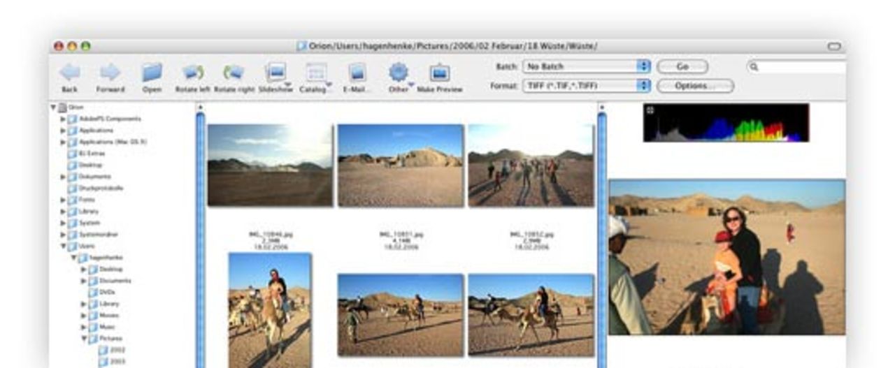
Task: Open the Batch dropdown showing No Batch
Action: 587,66
